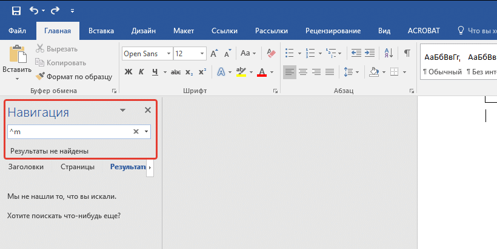The width and height of the screenshot is (497, 249).
Task: Toggle strikethrough formatting (abc)
Action: (176, 72)
